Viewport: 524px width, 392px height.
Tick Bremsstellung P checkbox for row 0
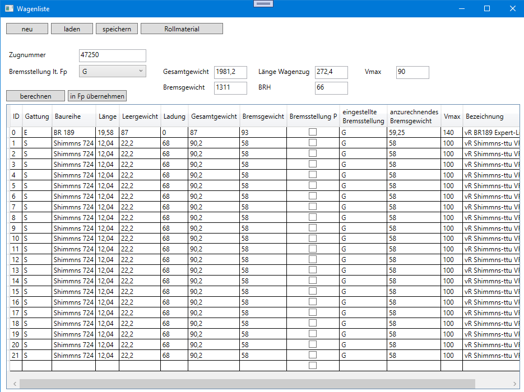(313, 132)
